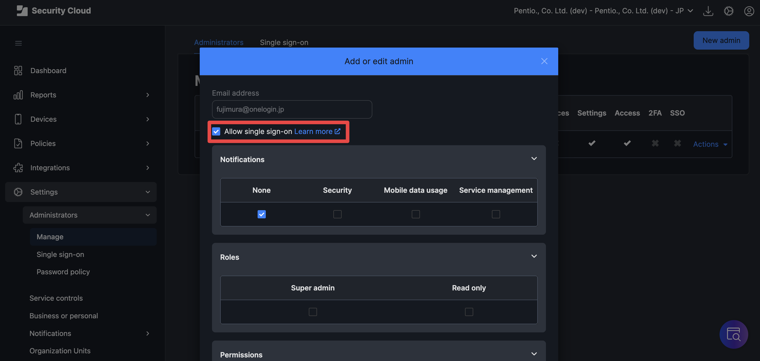Enable Mobile data usage notifications checkbox
The height and width of the screenshot is (361, 760).
coord(415,214)
